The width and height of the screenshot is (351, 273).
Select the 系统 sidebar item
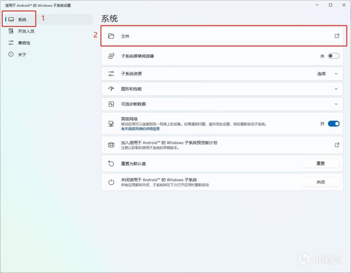(48, 19)
